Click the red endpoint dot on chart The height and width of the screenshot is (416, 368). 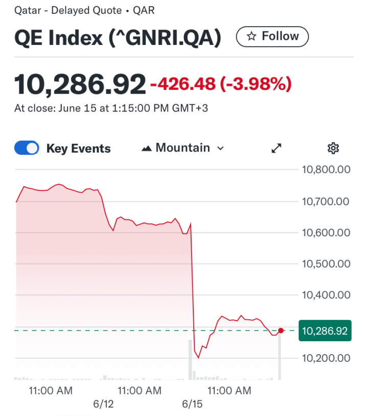tap(281, 331)
